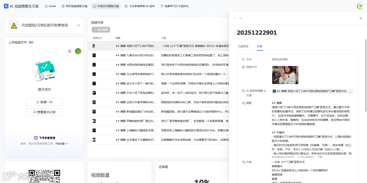Click the green user avatar at top right
This screenshot has width=367, height=183.
[x=360, y=6]
